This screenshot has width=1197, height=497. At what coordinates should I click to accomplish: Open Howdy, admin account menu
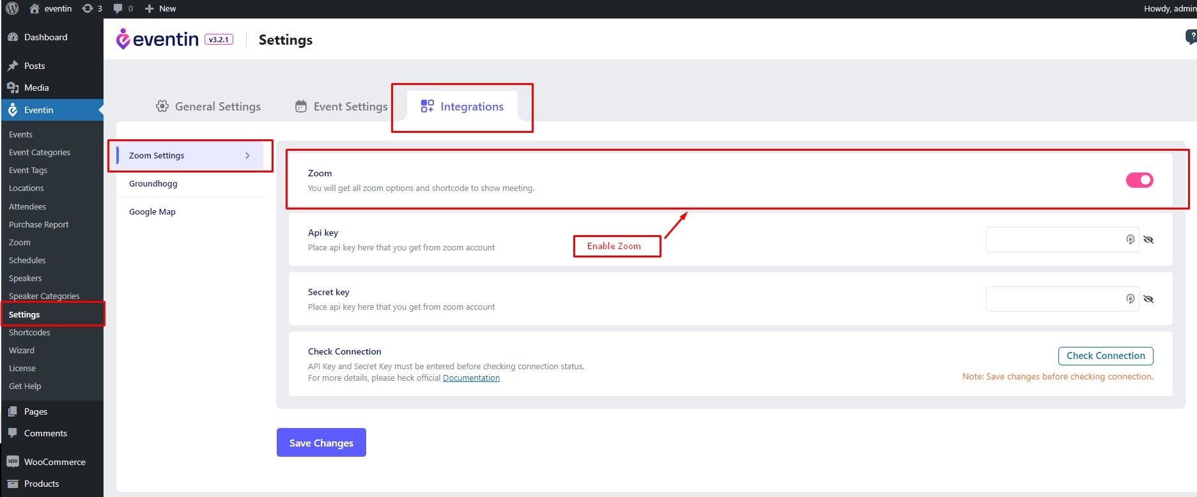(x=1170, y=8)
